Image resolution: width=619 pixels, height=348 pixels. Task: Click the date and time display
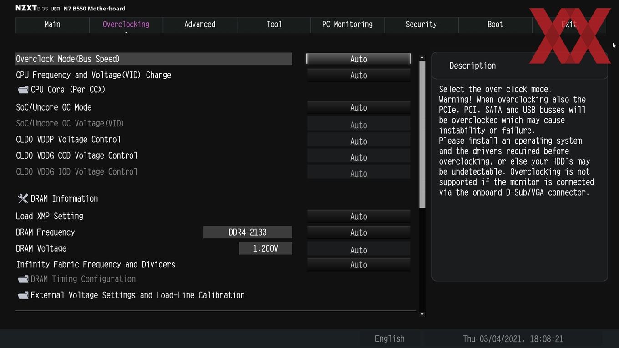pyautogui.click(x=513, y=339)
